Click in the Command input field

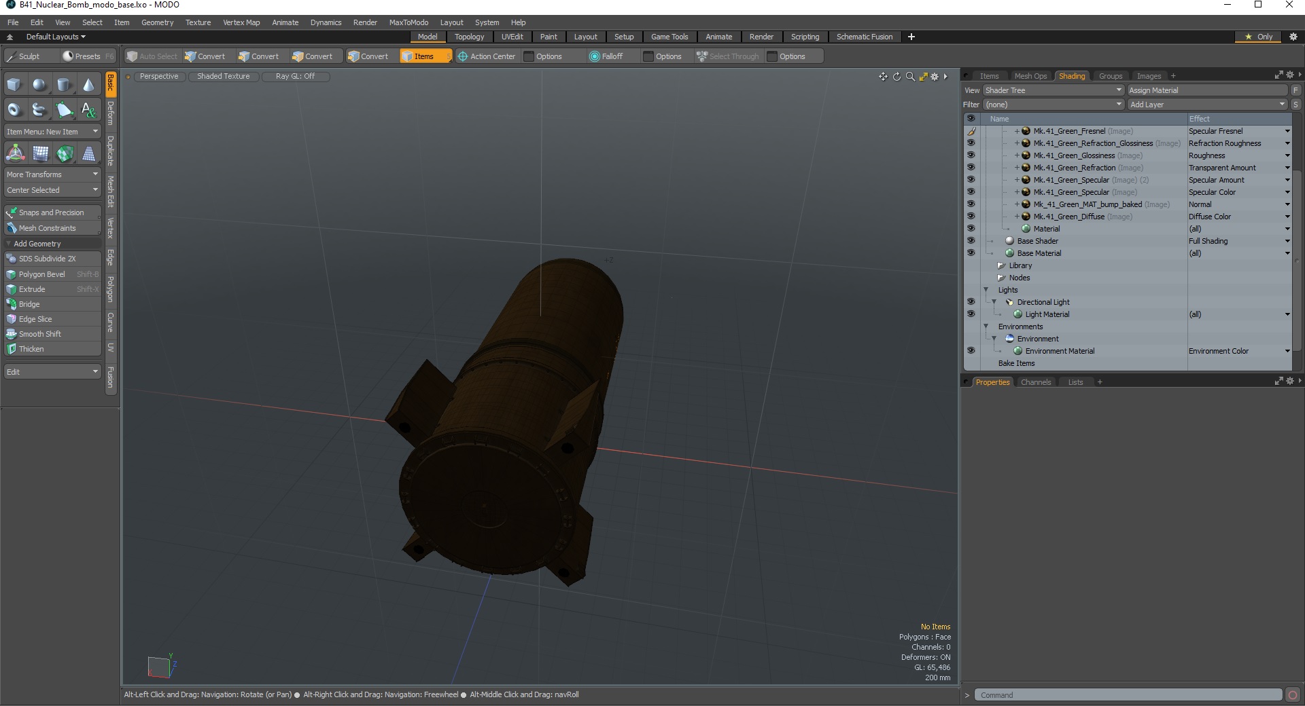tap(1128, 695)
